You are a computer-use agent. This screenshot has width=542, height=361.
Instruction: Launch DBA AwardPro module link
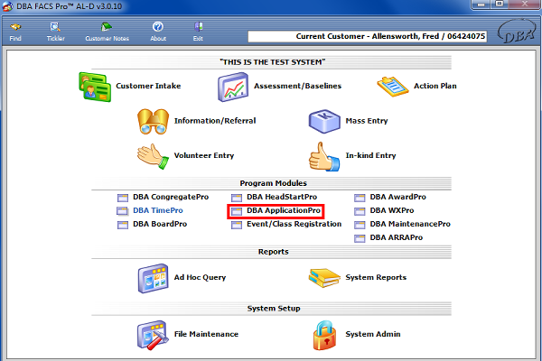(x=397, y=197)
